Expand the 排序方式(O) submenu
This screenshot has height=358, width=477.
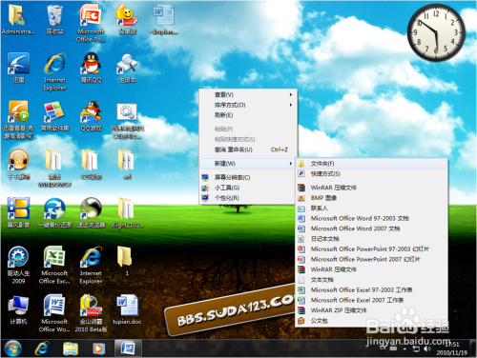pyautogui.click(x=248, y=105)
